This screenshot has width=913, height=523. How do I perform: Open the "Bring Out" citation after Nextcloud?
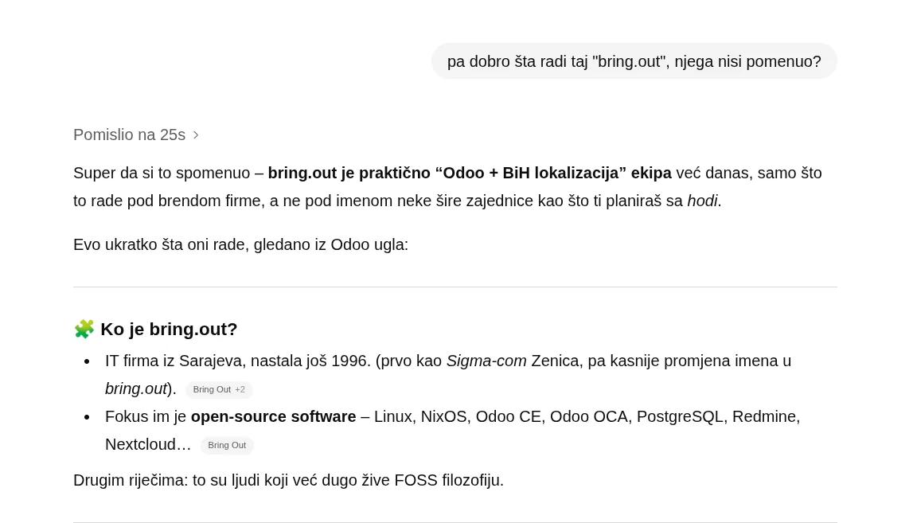[227, 445]
